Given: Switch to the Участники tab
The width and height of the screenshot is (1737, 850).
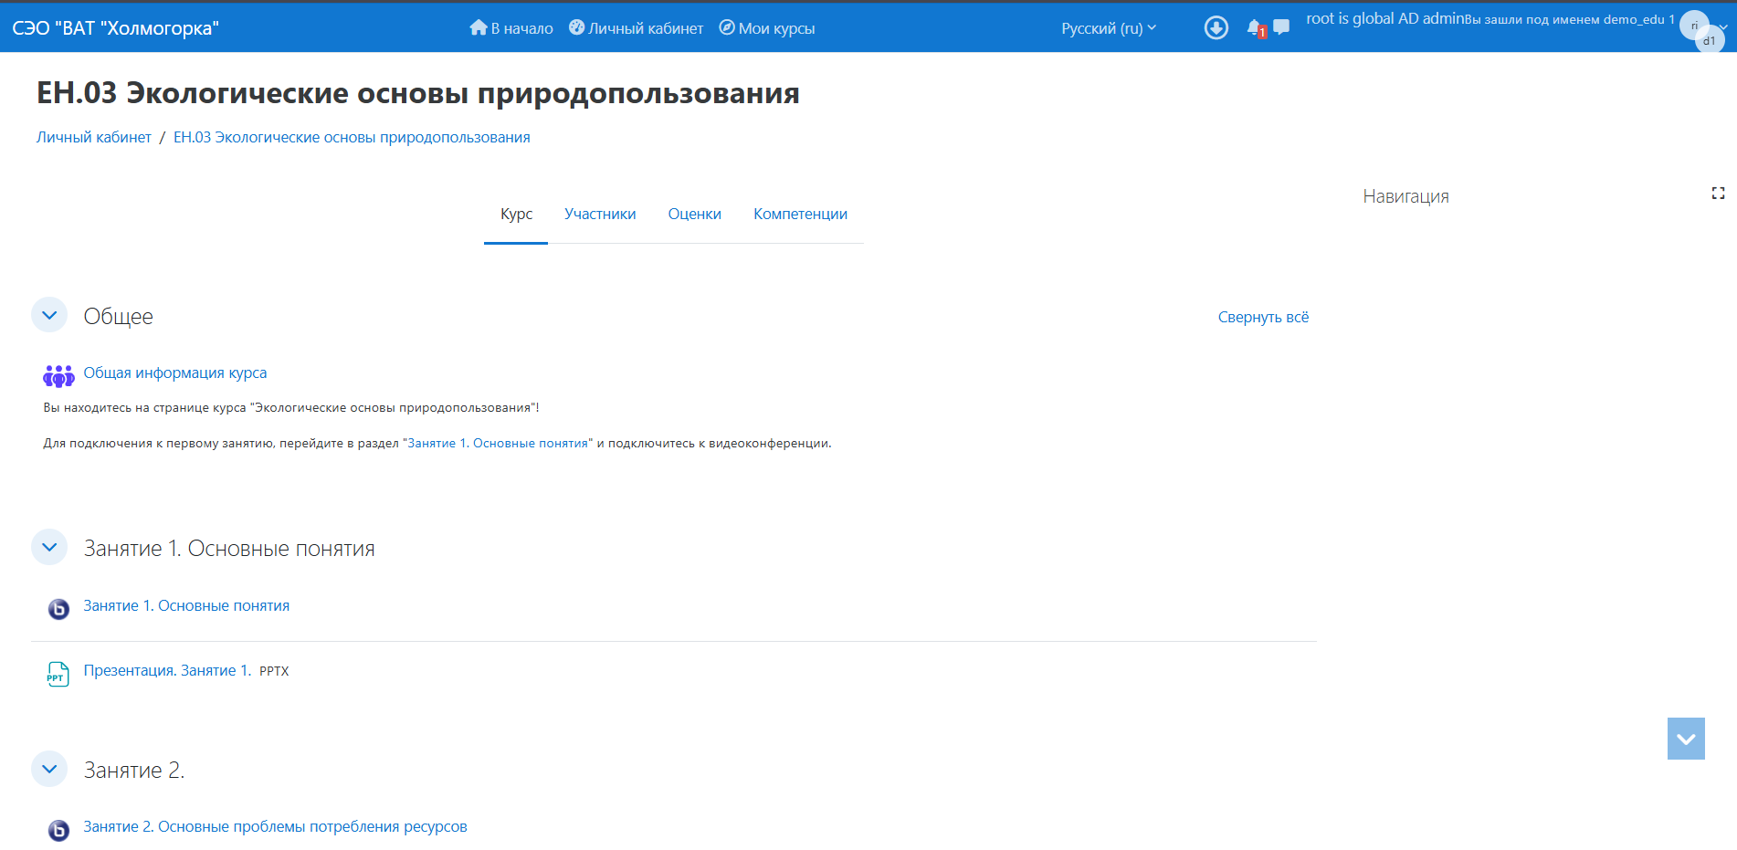Looking at the screenshot, I should click(x=600, y=214).
